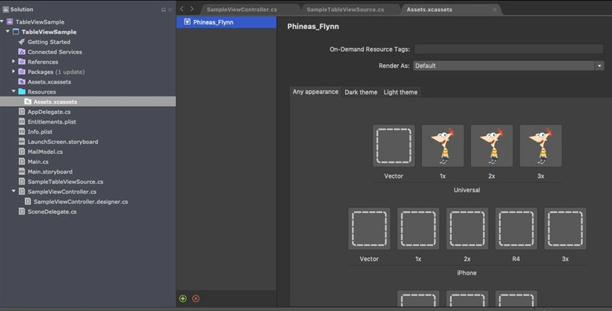Click the Phineas_Flynn image set icon
Viewport: 612px width, 311px height.
(187, 22)
